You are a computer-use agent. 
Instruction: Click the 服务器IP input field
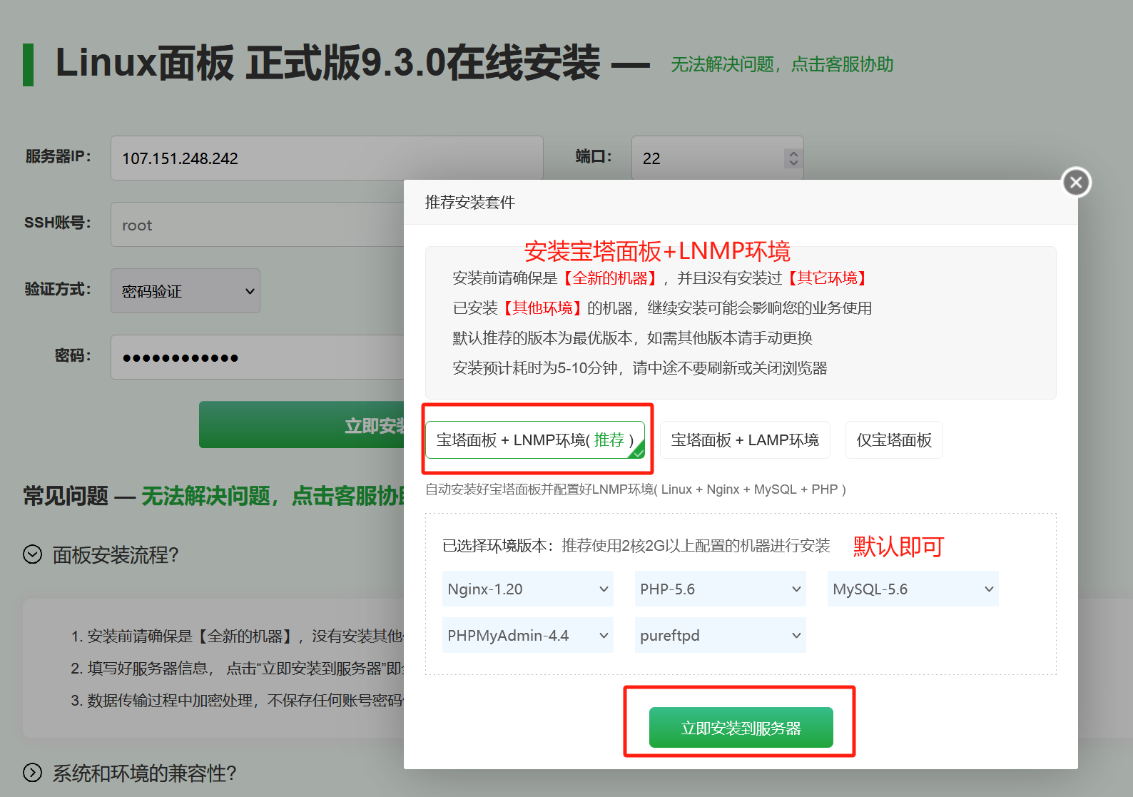click(x=327, y=158)
